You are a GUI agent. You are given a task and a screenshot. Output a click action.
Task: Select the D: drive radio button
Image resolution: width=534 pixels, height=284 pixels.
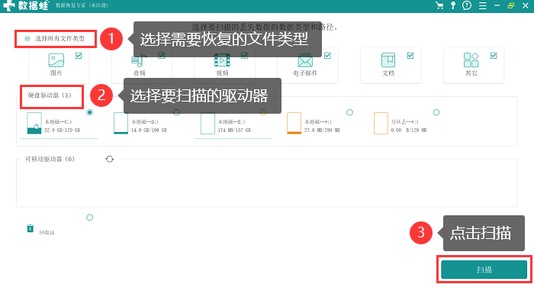[176, 112]
